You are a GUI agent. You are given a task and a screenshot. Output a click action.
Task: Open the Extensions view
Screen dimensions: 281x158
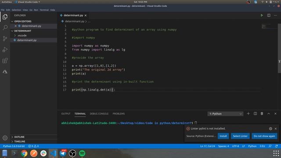click(x=5, y=61)
